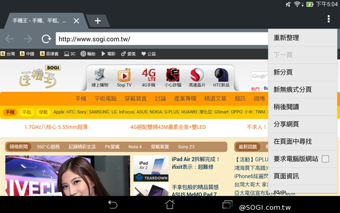Image resolution: width=340 pixels, height=213 pixels.
Task: Select 新分頁 from the menu
Action: click(302, 72)
